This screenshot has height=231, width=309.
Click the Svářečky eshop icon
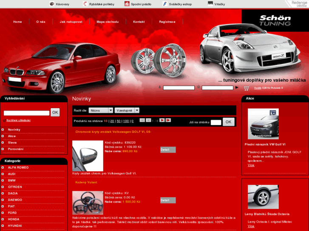coord(165,4)
